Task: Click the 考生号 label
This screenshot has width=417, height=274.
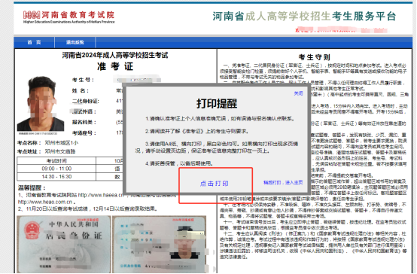Action: point(83,80)
